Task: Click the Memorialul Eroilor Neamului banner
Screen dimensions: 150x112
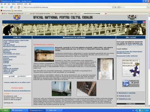Action: point(131,68)
